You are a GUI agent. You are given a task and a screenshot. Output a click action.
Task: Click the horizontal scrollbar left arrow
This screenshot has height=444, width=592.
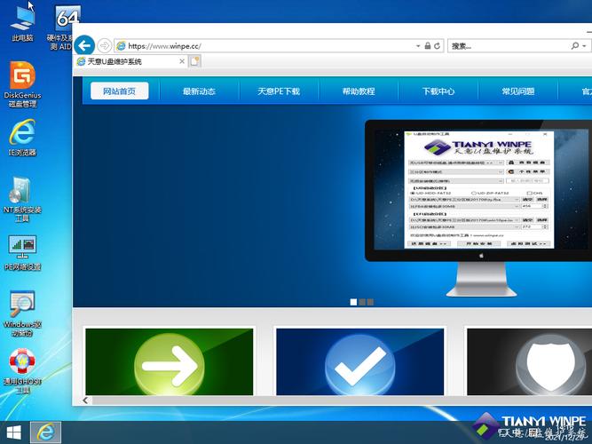85,400
